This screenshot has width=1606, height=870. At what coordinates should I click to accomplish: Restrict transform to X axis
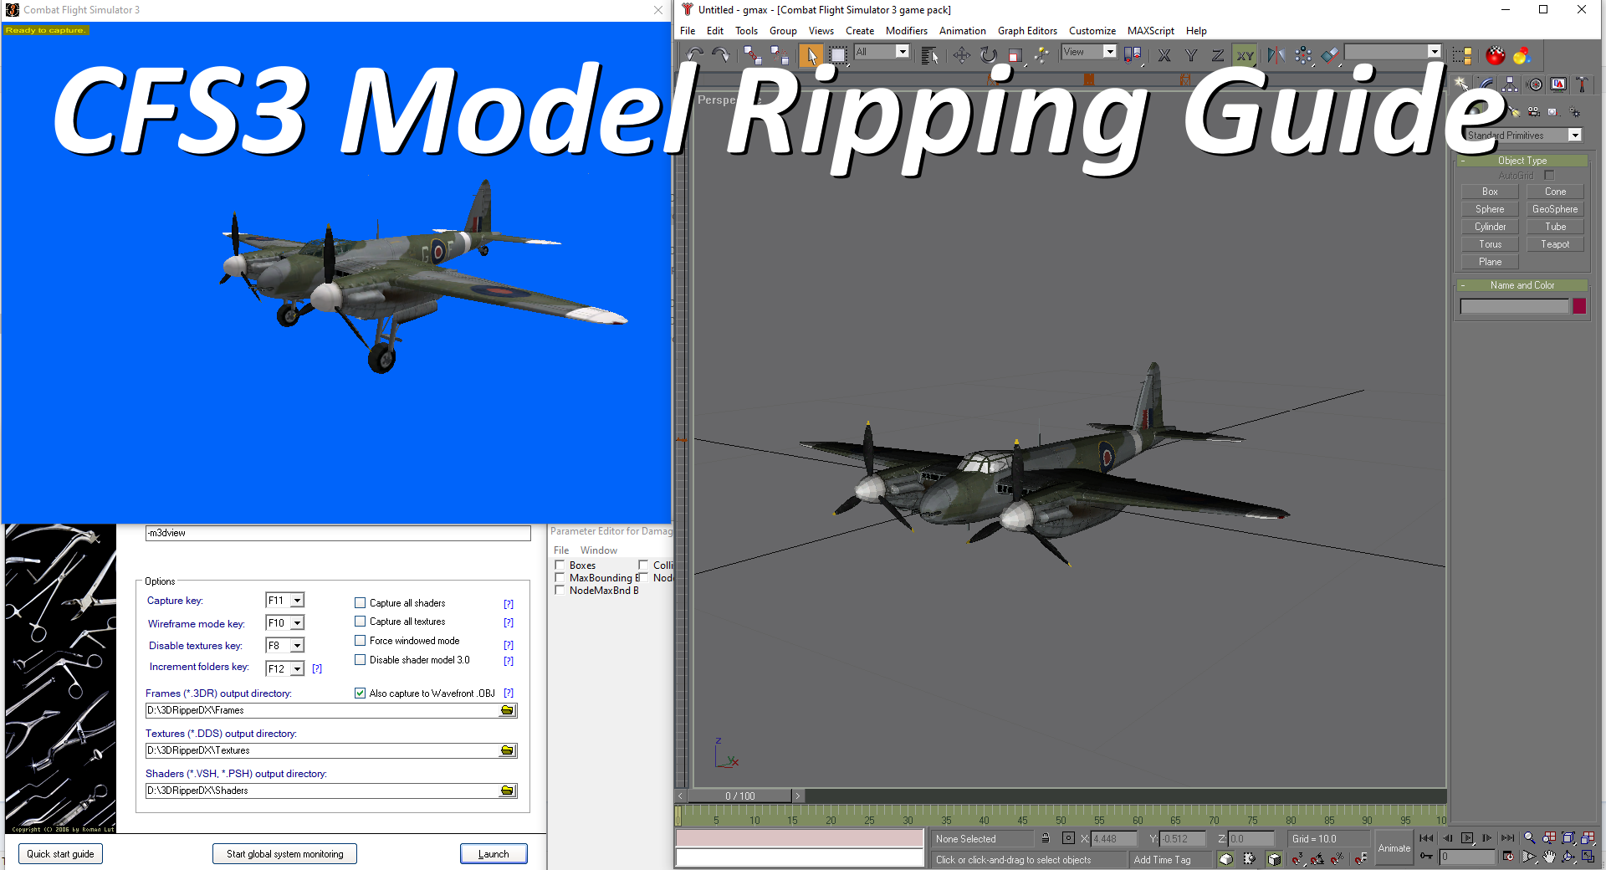(x=1164, y=55)
